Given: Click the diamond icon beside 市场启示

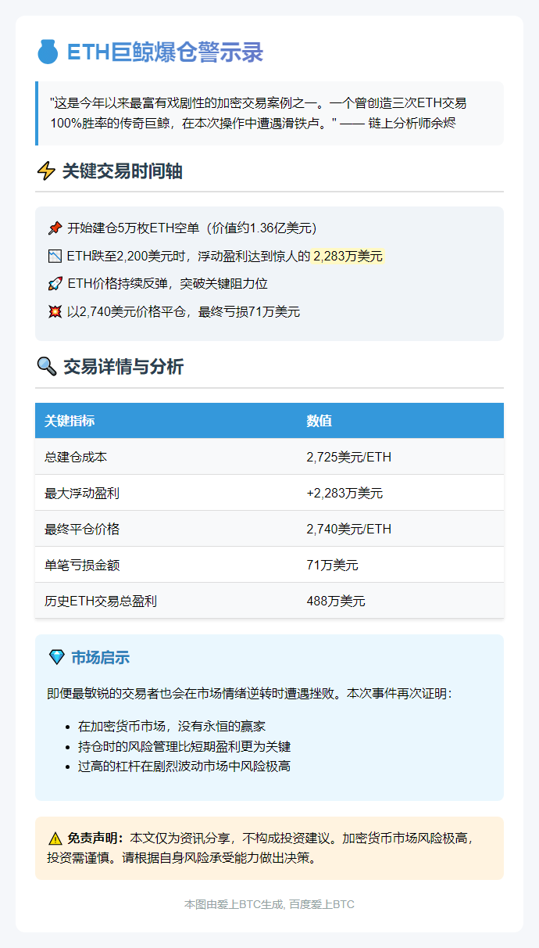Looking at the screenshot, I should (56, 658).
